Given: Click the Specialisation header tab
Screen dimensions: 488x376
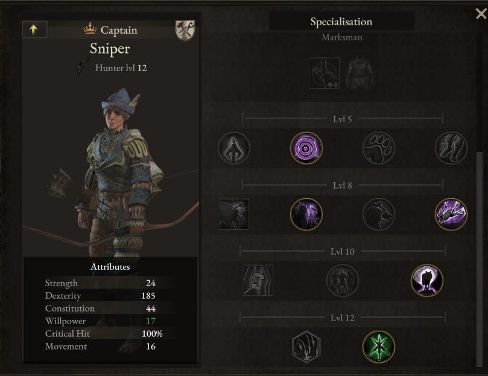Looking at the screenshot, I should [341, 22].
